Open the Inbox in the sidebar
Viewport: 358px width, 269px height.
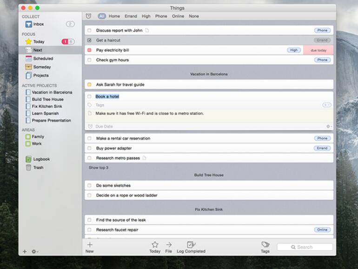tap(38, 24)
